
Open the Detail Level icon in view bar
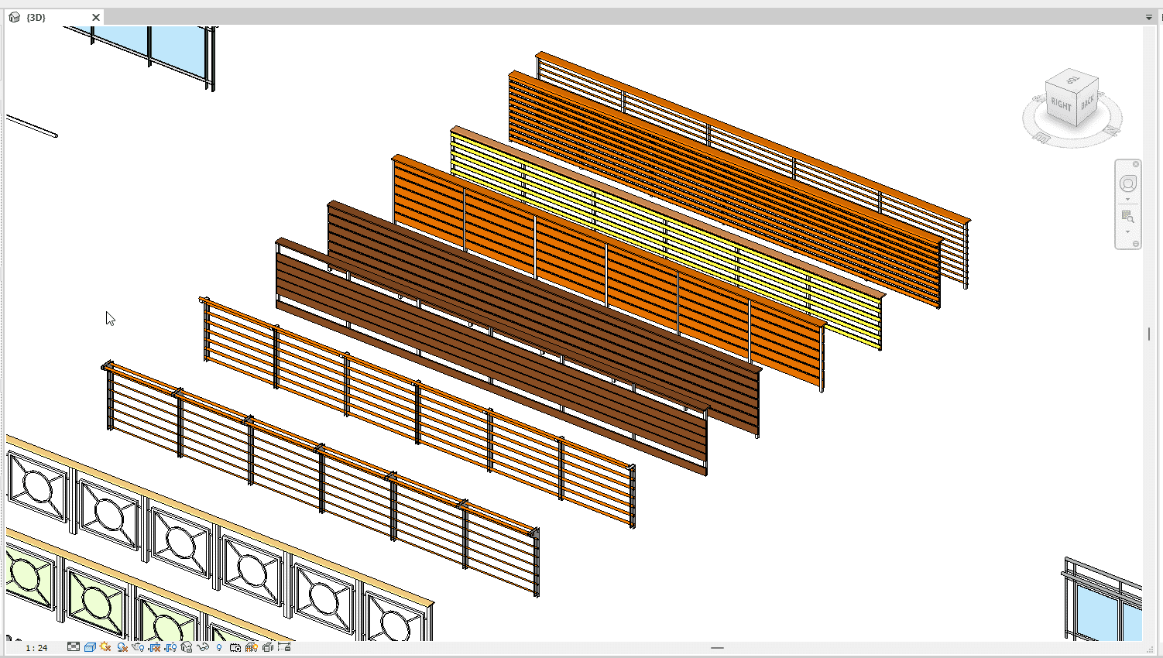coord(74,647)
